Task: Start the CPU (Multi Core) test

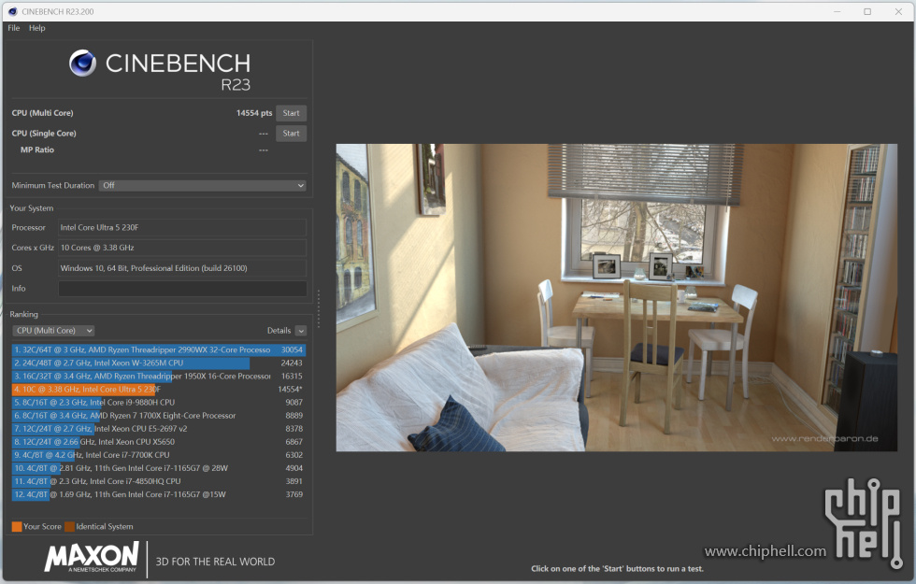Action: (x=291, y=113)
